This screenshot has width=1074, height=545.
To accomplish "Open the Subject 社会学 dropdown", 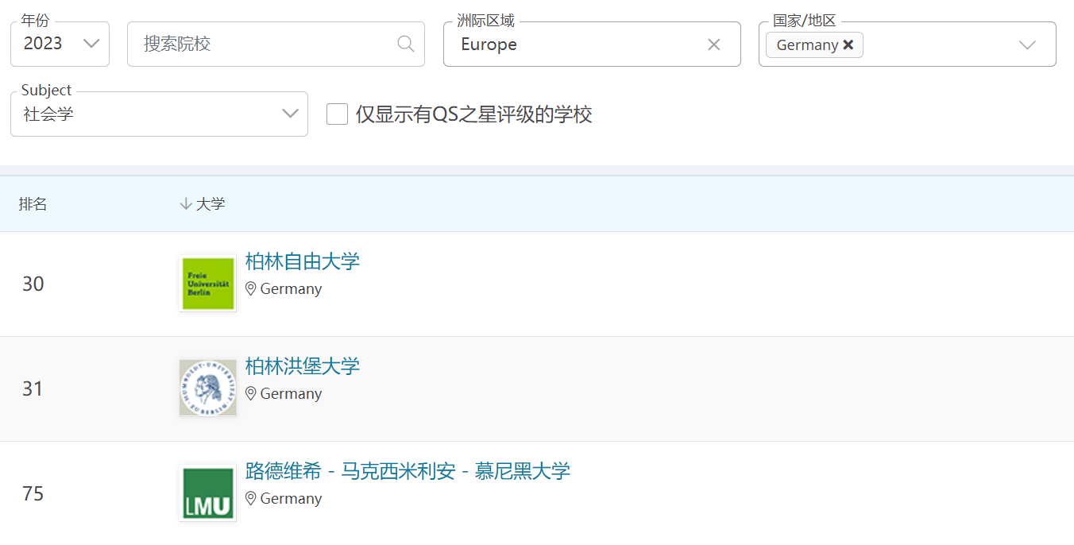I will click(x=159, y=114).
